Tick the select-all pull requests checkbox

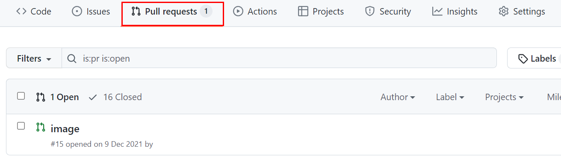(x=21, y=96)
